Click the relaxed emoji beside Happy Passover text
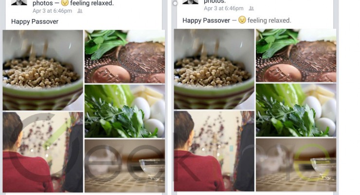Image resolution: width=360 pixels, height=195 pixels. (242, 20)
